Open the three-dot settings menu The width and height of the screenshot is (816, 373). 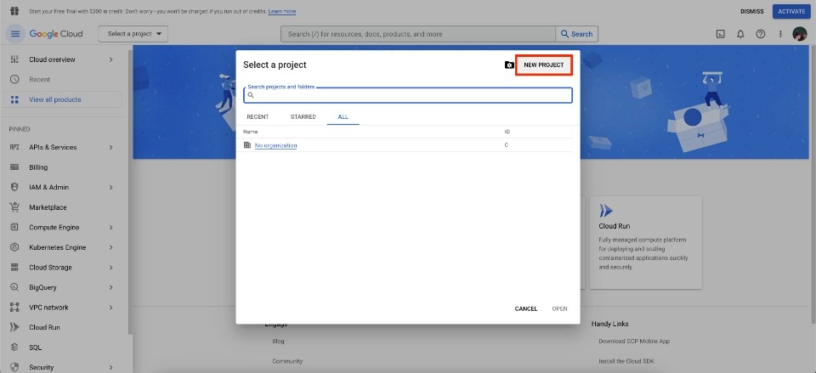click(780, 34)
